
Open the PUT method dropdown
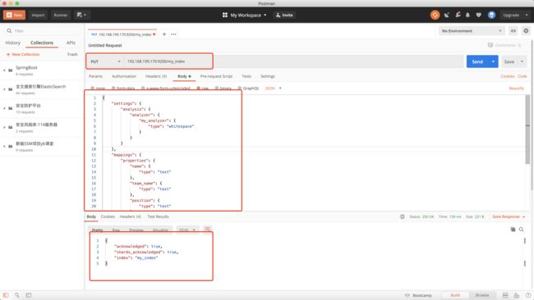pyautogui.click(x=105, y=61)
